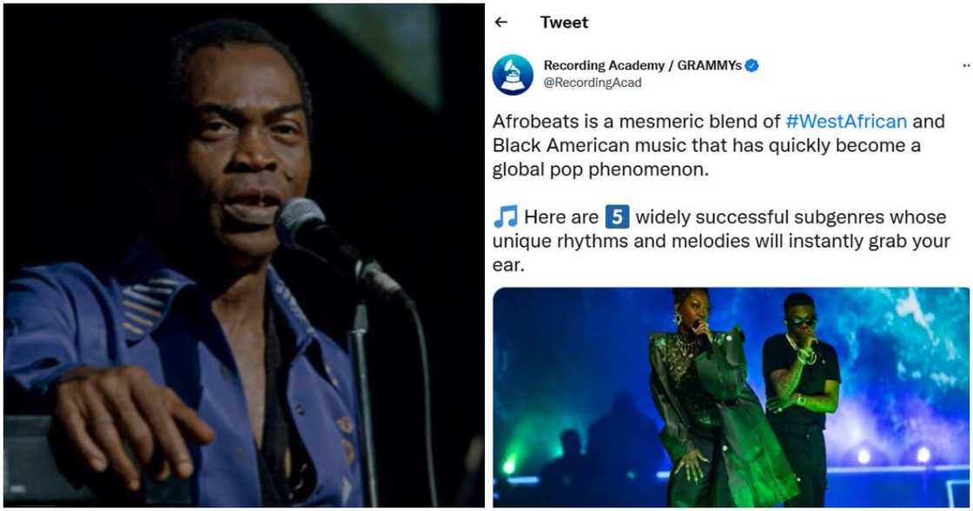The image size is (973, 511).
Task: Click the 'global pop phenomenon' text line
Action: (x=600, y=169)
